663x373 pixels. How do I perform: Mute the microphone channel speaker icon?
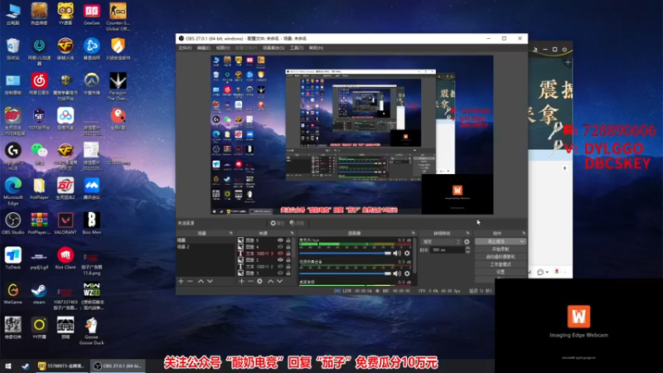coord(397,254)
